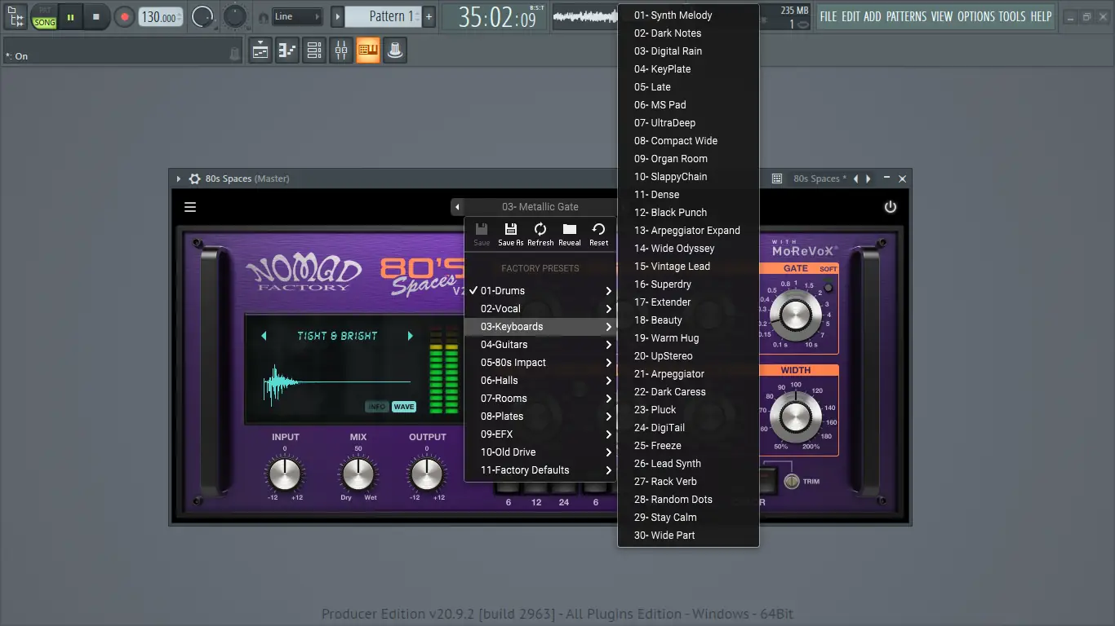Click the Reset preset icon
The width and height of the screenshot is (1115, 626).
pyautogui.click(x=599, y=234)
